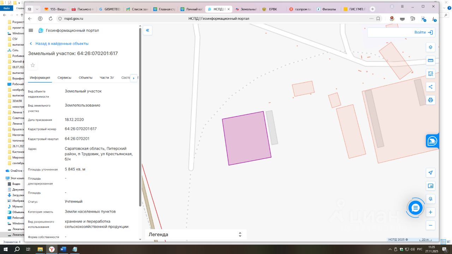
Task: Open the portal hamburger menu
Action: click(31, 30)
